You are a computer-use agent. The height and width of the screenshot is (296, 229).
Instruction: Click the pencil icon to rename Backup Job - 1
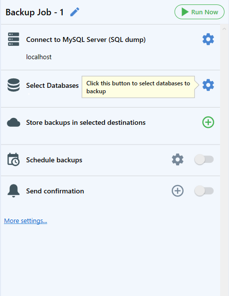pyautogui.click(x=75, y=12)
